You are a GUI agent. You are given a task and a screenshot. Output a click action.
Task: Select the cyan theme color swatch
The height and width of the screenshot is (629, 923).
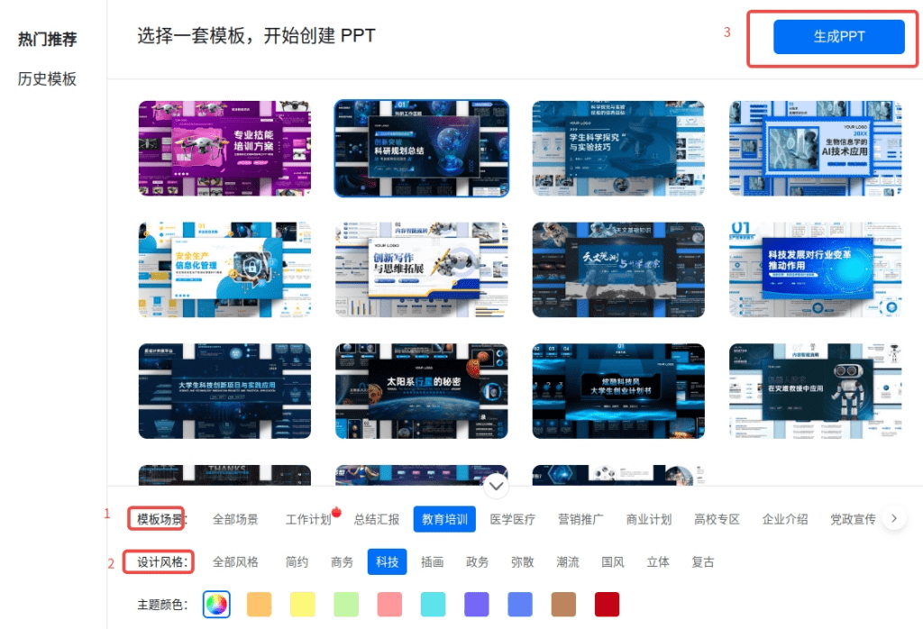433,604
